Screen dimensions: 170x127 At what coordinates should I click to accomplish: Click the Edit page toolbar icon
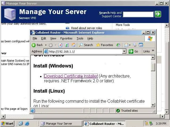tap(141, 45)
